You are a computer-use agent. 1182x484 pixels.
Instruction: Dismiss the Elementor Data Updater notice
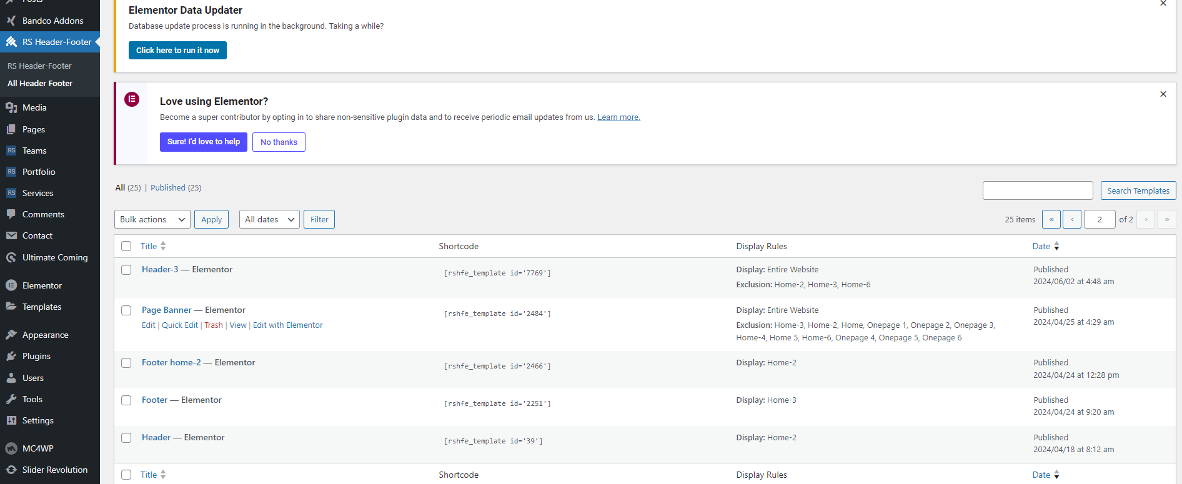coord(1163,3)
